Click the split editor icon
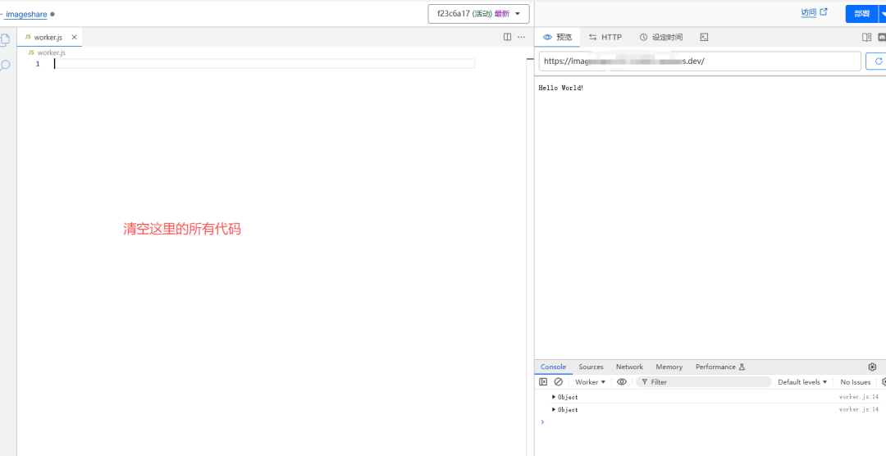The image size is (886, 456). [x=507, y=37]
